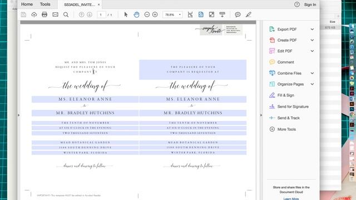
Task: Collapse the right tools pane arrow
Action: (x=261, y=115)
